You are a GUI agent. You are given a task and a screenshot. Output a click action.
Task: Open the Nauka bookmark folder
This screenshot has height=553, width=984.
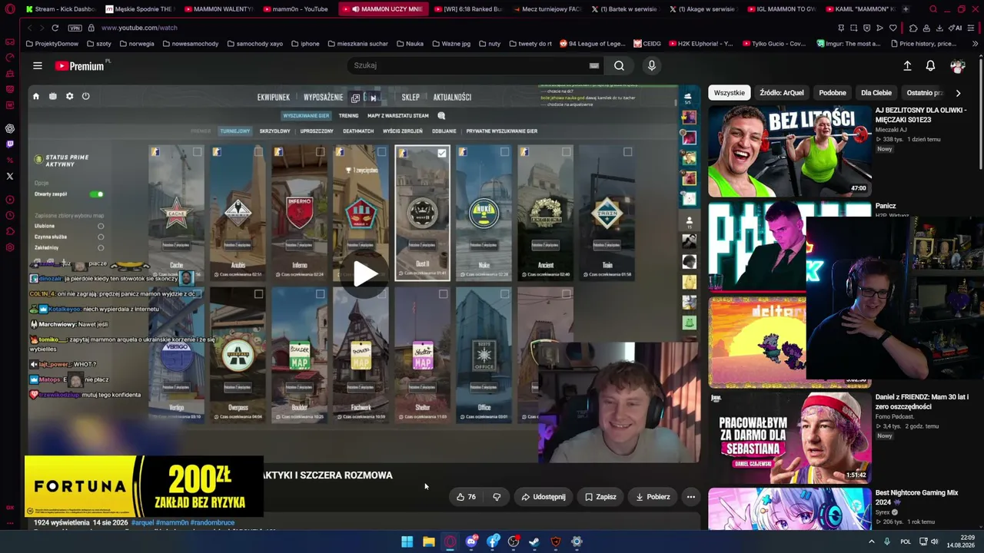tap(410, 44)
